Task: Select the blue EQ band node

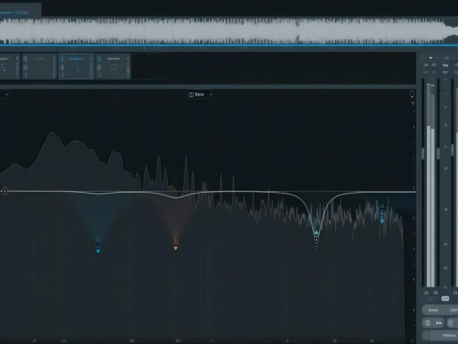Action: (98, 244)
